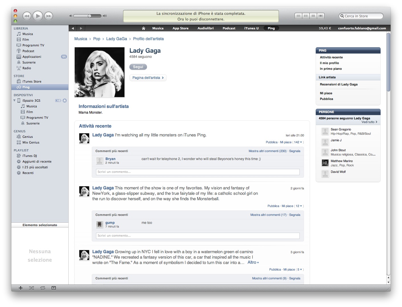Expand the post with Altro
This screenshot has width=402, height=307.
(x=253, y=262)
